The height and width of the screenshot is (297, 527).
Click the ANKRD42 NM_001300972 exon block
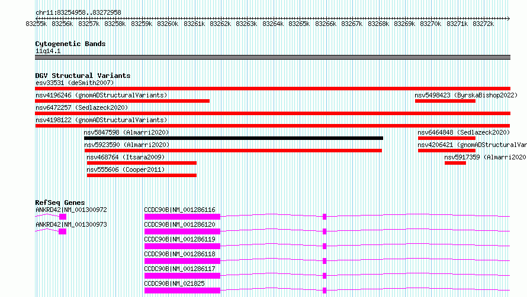[x=63, y=217]
